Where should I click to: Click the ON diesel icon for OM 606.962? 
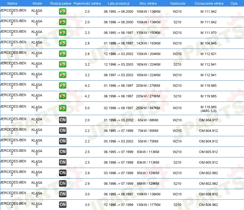point(62,204)
